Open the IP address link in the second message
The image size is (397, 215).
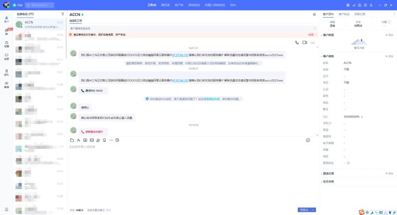pos(180,80)
